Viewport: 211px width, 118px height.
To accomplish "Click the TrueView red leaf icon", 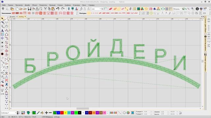I will pyautogui.click(x=110, y=9).
